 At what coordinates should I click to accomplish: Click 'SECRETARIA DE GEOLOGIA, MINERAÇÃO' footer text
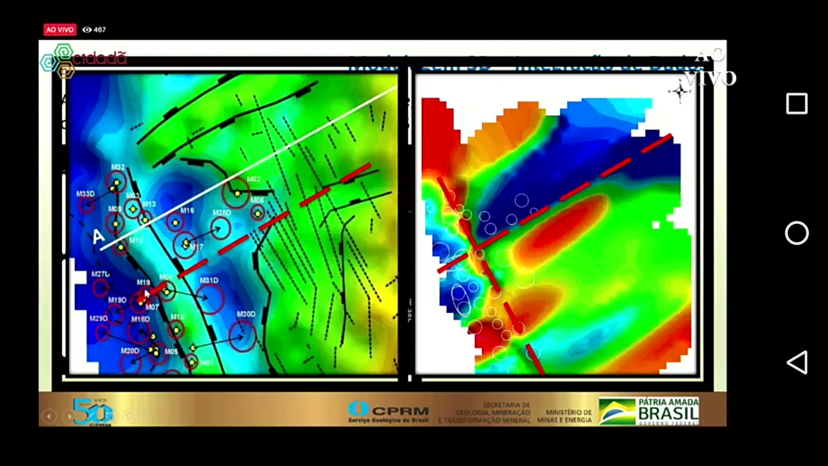click(x=492, y=408)
